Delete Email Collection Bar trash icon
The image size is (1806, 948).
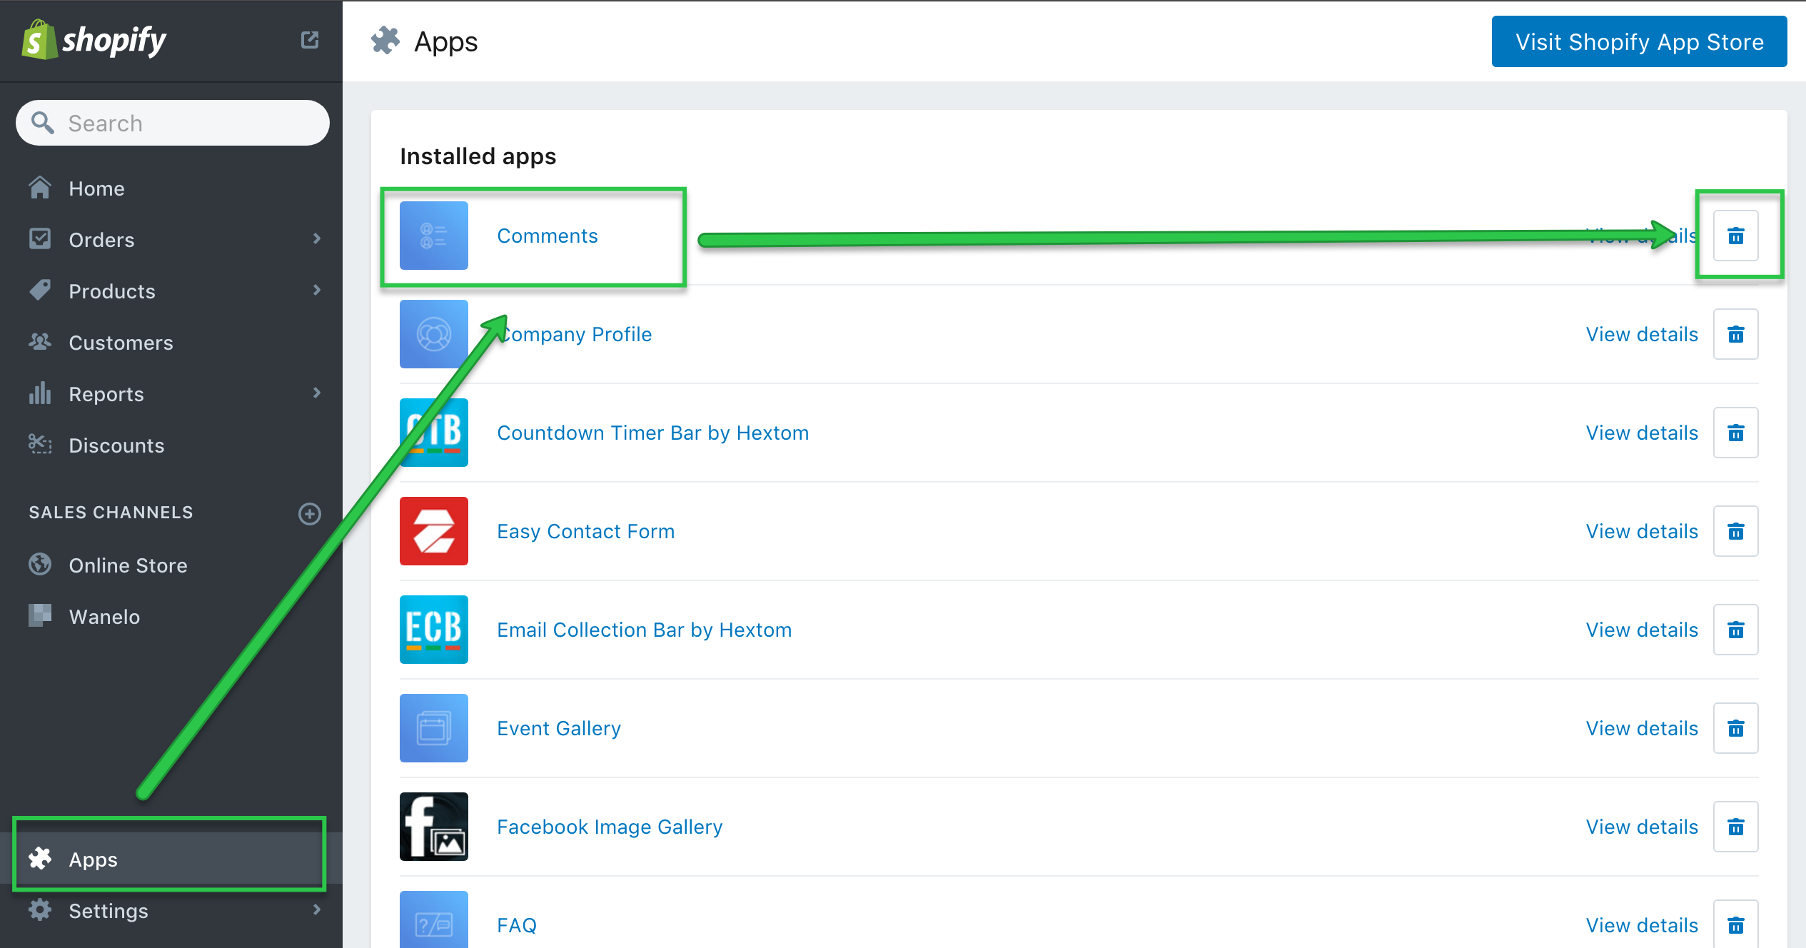pos(1736,630)
